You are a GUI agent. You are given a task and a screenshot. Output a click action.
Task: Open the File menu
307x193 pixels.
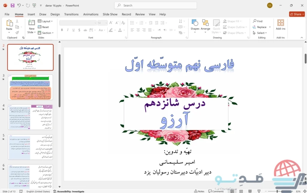click(7, 14)
